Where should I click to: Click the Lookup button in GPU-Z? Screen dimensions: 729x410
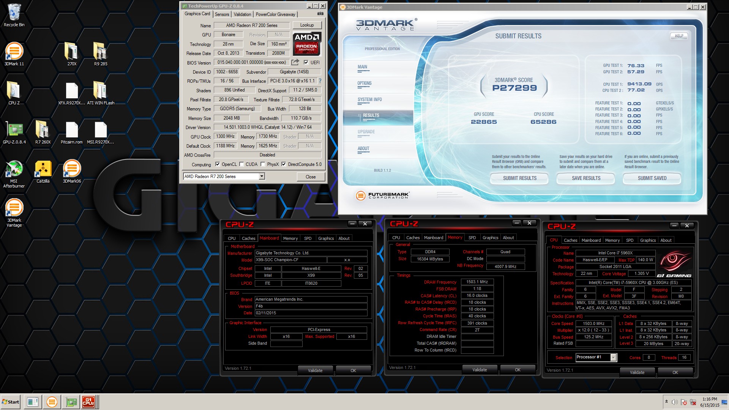pyautogui.click(x=307, y=25)
